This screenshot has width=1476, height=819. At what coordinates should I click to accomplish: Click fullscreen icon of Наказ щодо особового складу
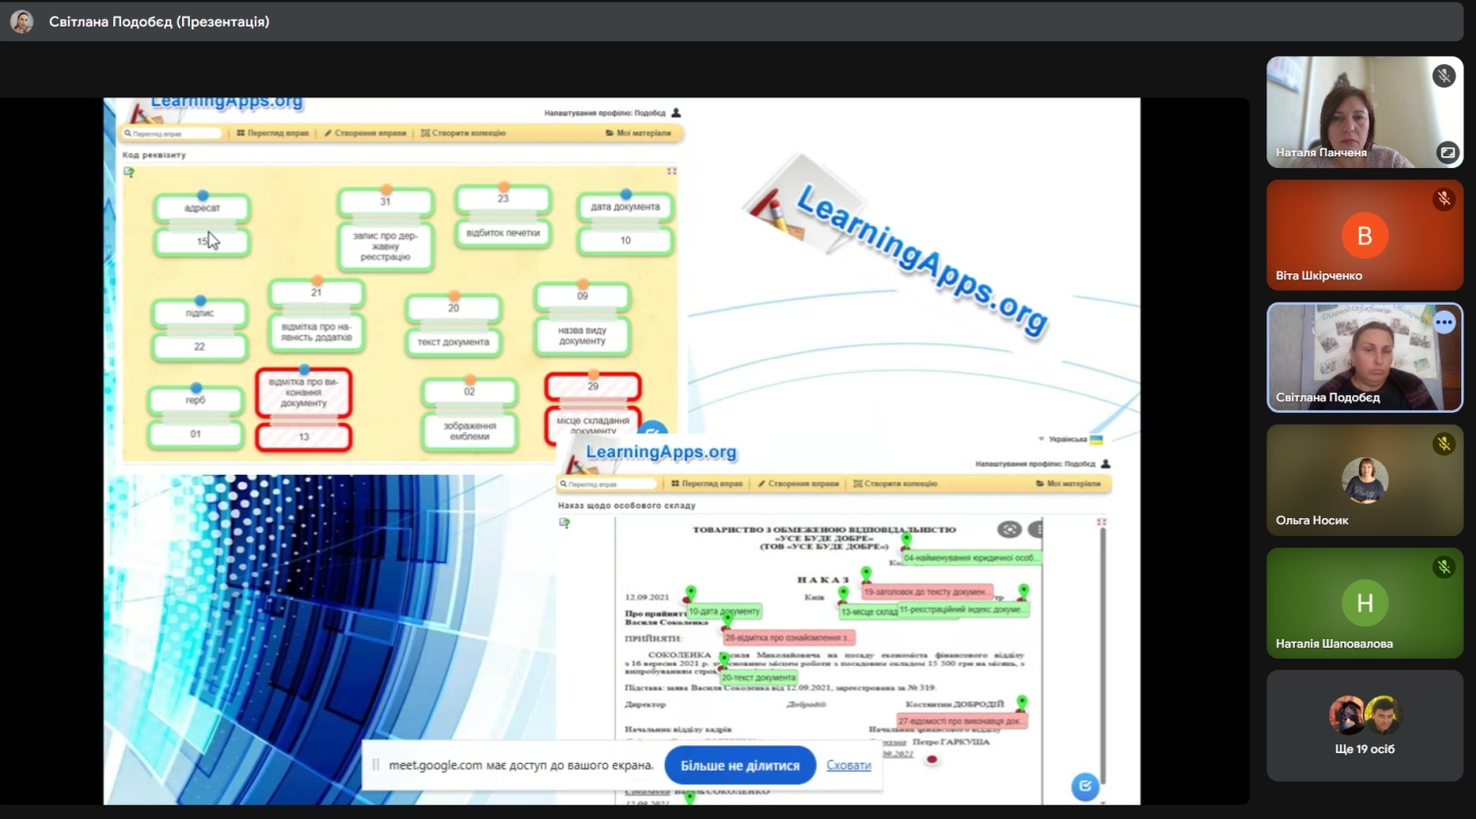[x=1101, y=522]
